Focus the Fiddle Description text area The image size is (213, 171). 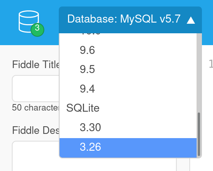pyautogui.click(x=36, y=156)
